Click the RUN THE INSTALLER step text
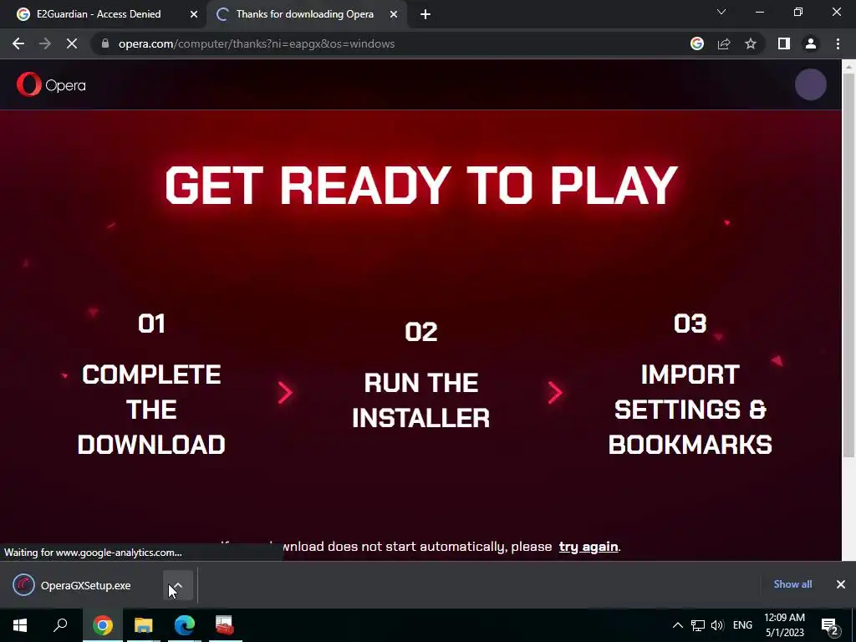Image resolution: width=856 pixels, height=642 pixels. [x=421, y=400]
